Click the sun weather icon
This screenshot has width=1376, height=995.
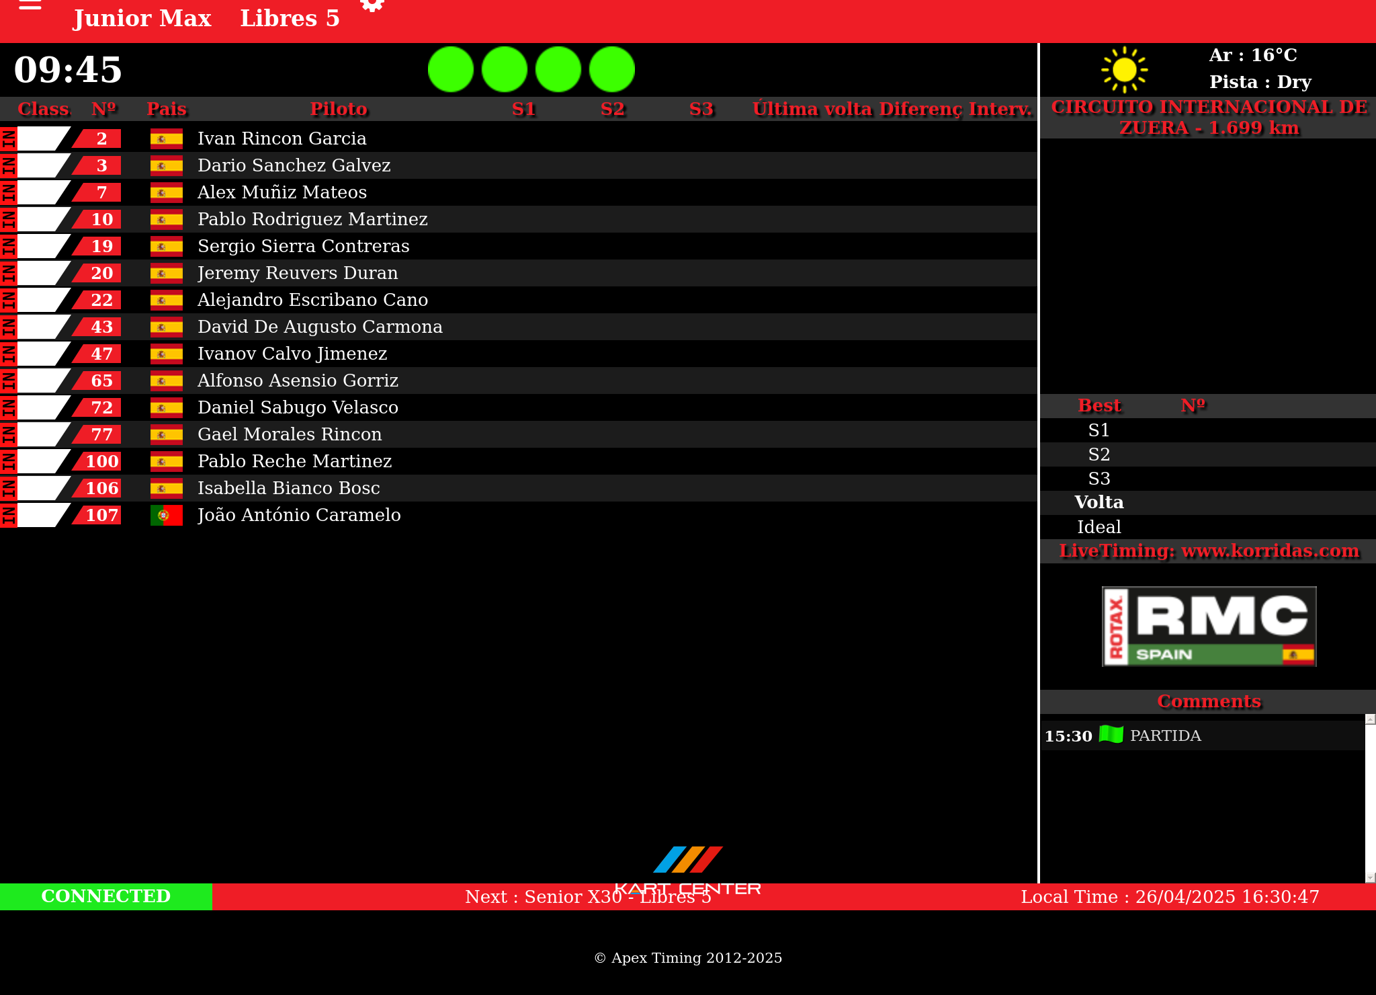pos(1124,69)
